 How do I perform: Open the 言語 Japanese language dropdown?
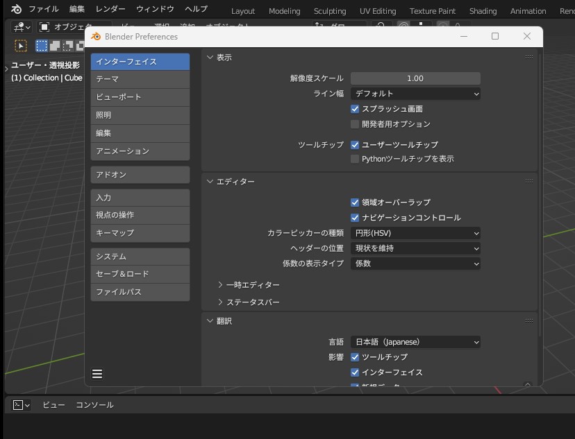pos(415,342)
